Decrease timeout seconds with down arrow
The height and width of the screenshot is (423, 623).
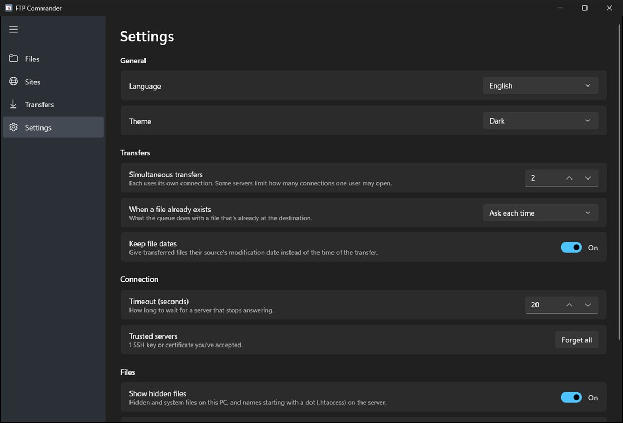click(588, 305)
